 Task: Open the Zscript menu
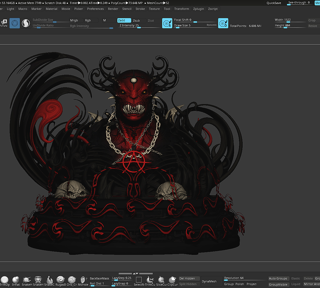213,9
